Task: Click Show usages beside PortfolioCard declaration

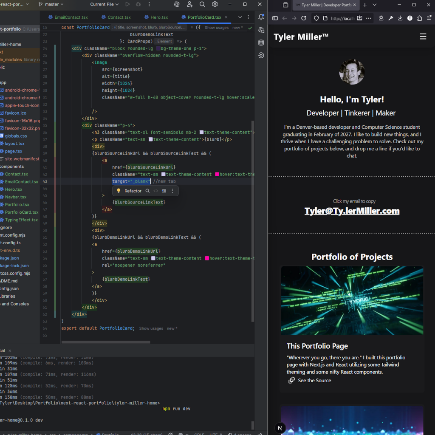Action: 216,28
